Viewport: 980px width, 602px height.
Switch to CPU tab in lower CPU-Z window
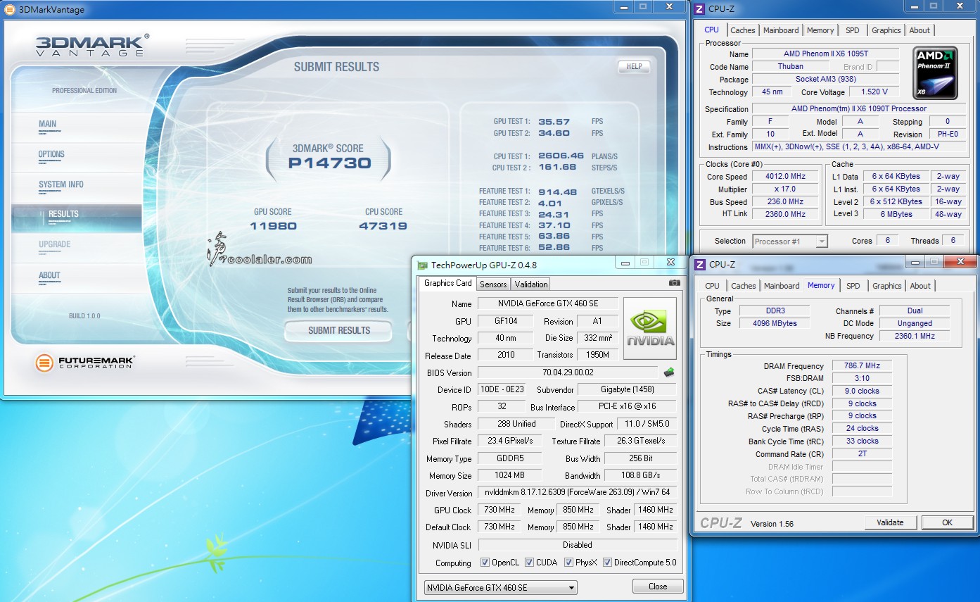point(712,286)
